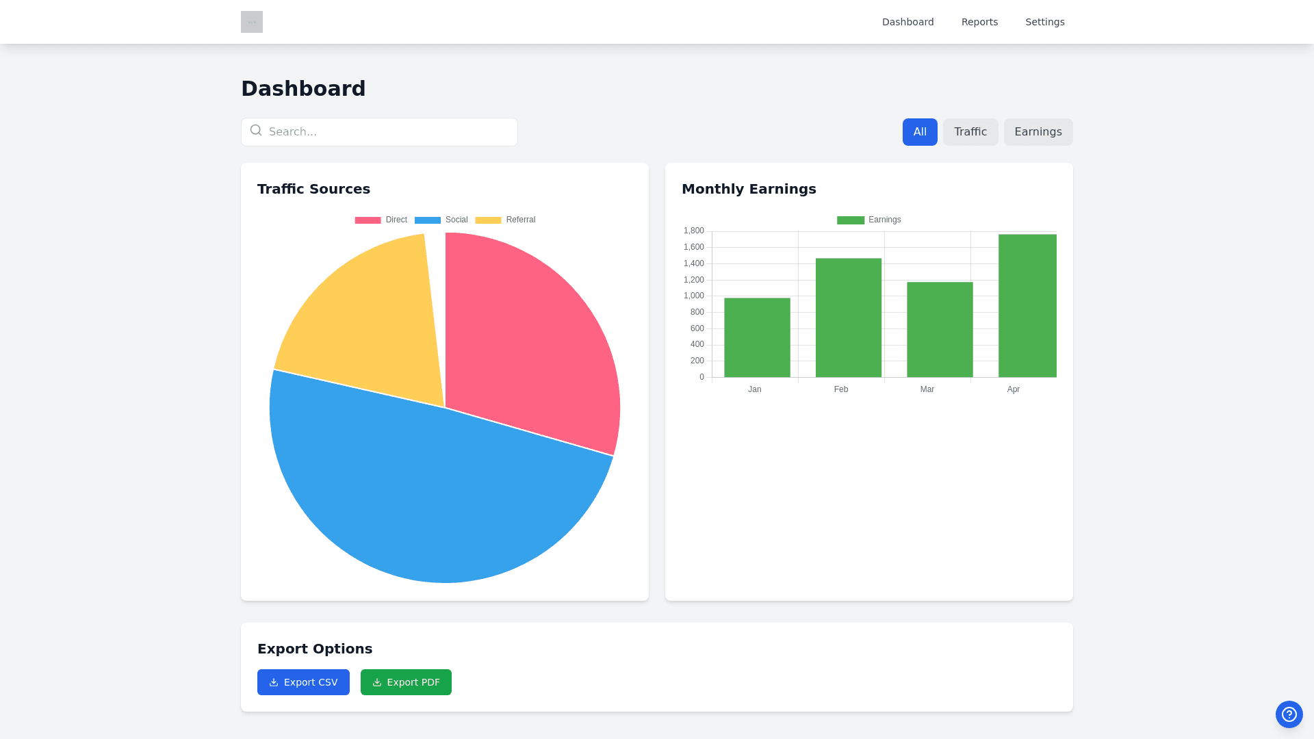The height and width of the screenshot is (739, 1314).
Task: Switch to the Earnings filter
Action: [1038, 132]
